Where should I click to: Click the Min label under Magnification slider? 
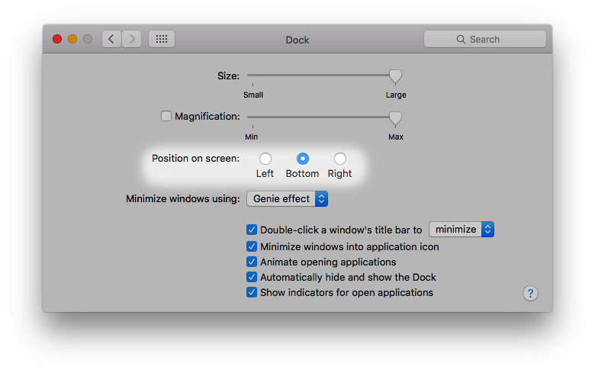click(251, 137)
